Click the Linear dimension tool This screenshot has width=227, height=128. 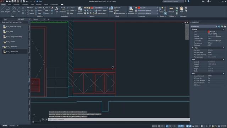pyautogui.click(x=70, y=8)
